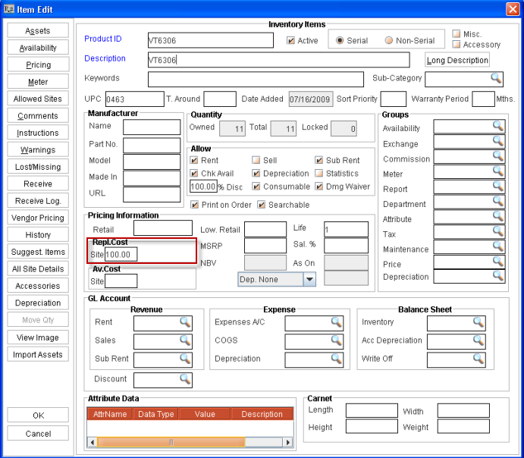Toggle the Sub Rent checkbox

(318, 160)
